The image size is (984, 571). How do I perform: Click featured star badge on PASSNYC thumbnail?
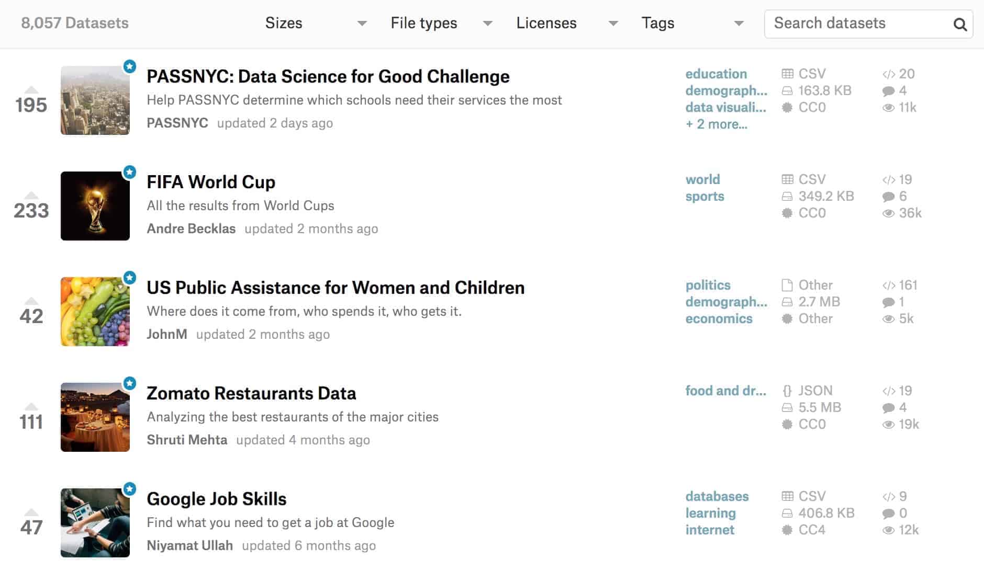pos(130,66)
